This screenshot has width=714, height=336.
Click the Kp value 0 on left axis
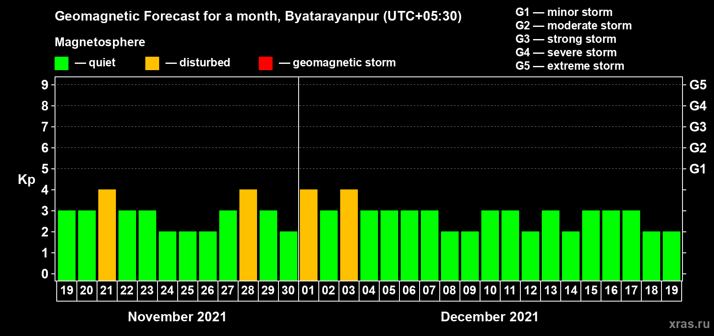pyautogui.click(x=45, y=274)
